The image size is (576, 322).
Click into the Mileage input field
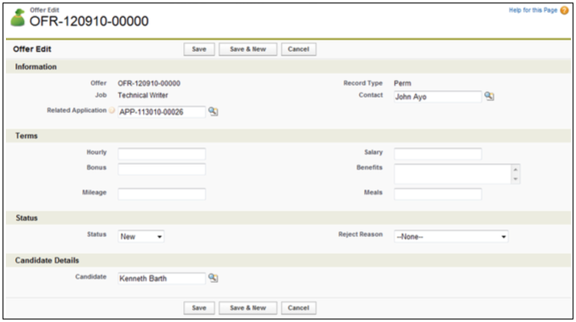click(x=162, y=194)
